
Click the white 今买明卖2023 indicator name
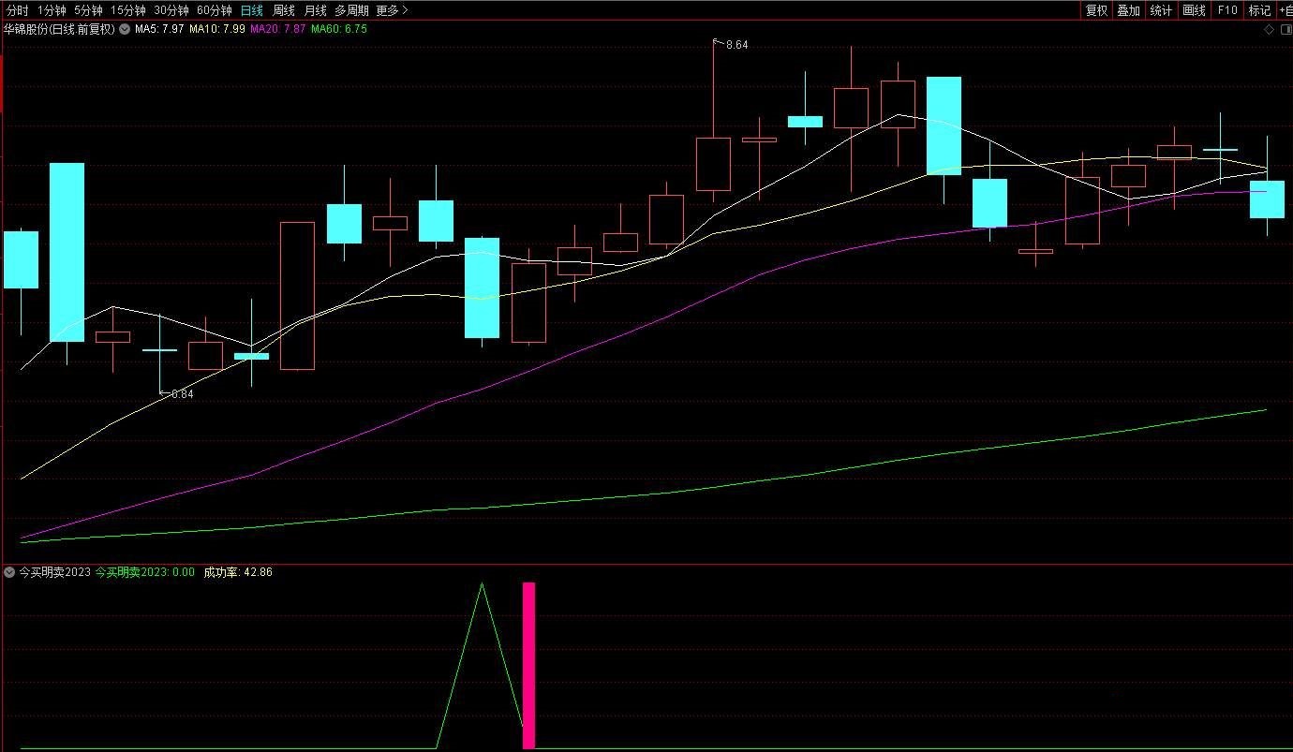[x=55, y=572]
